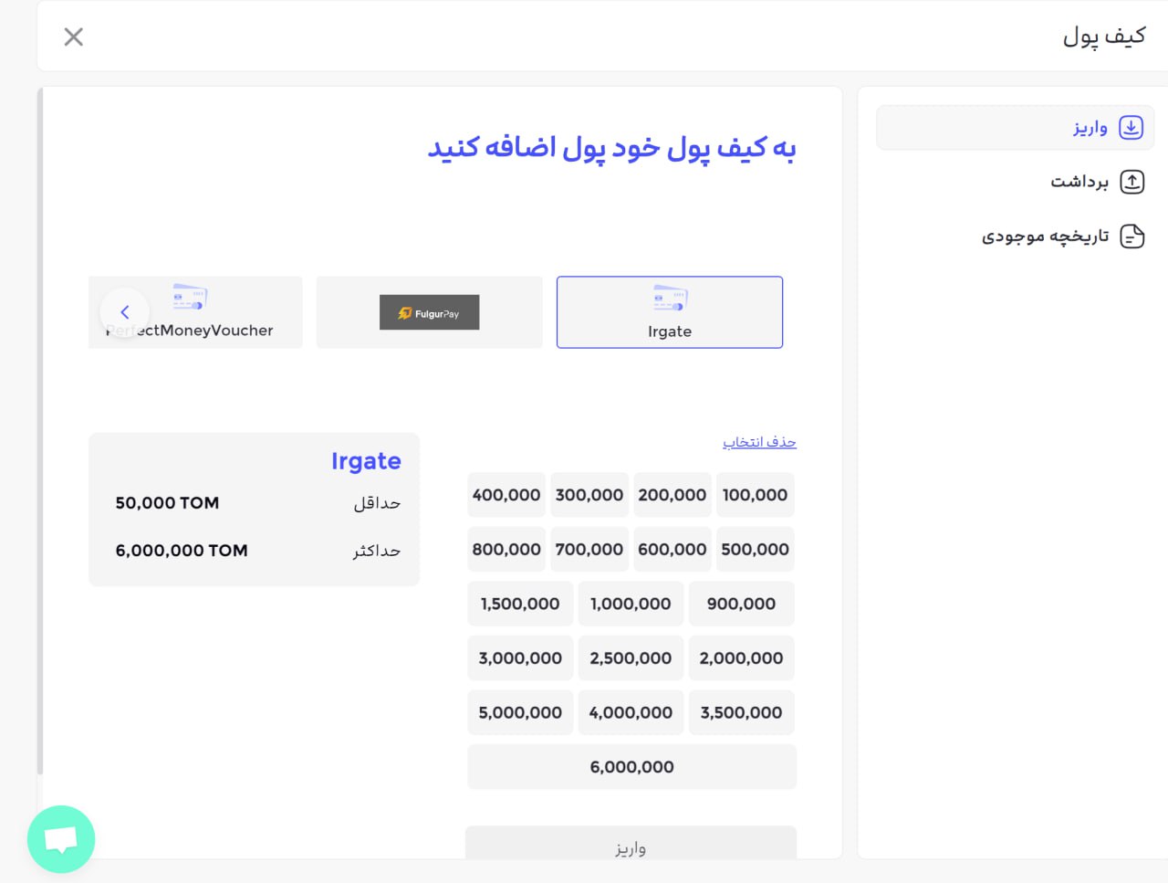
Task: Choose the PerfectMoneyVoucher payment option
Action: pyautogui.click(x=195, y=312)
